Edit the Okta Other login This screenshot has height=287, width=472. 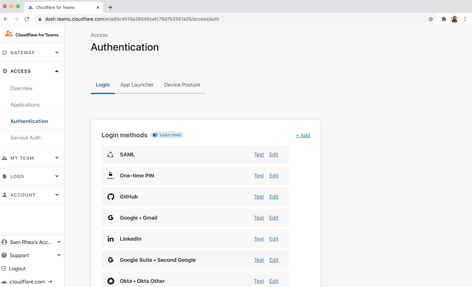[x=274, y=281]
